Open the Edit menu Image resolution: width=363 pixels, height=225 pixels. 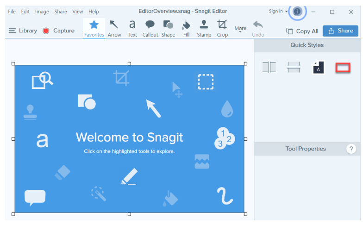[x=25, y=12]
